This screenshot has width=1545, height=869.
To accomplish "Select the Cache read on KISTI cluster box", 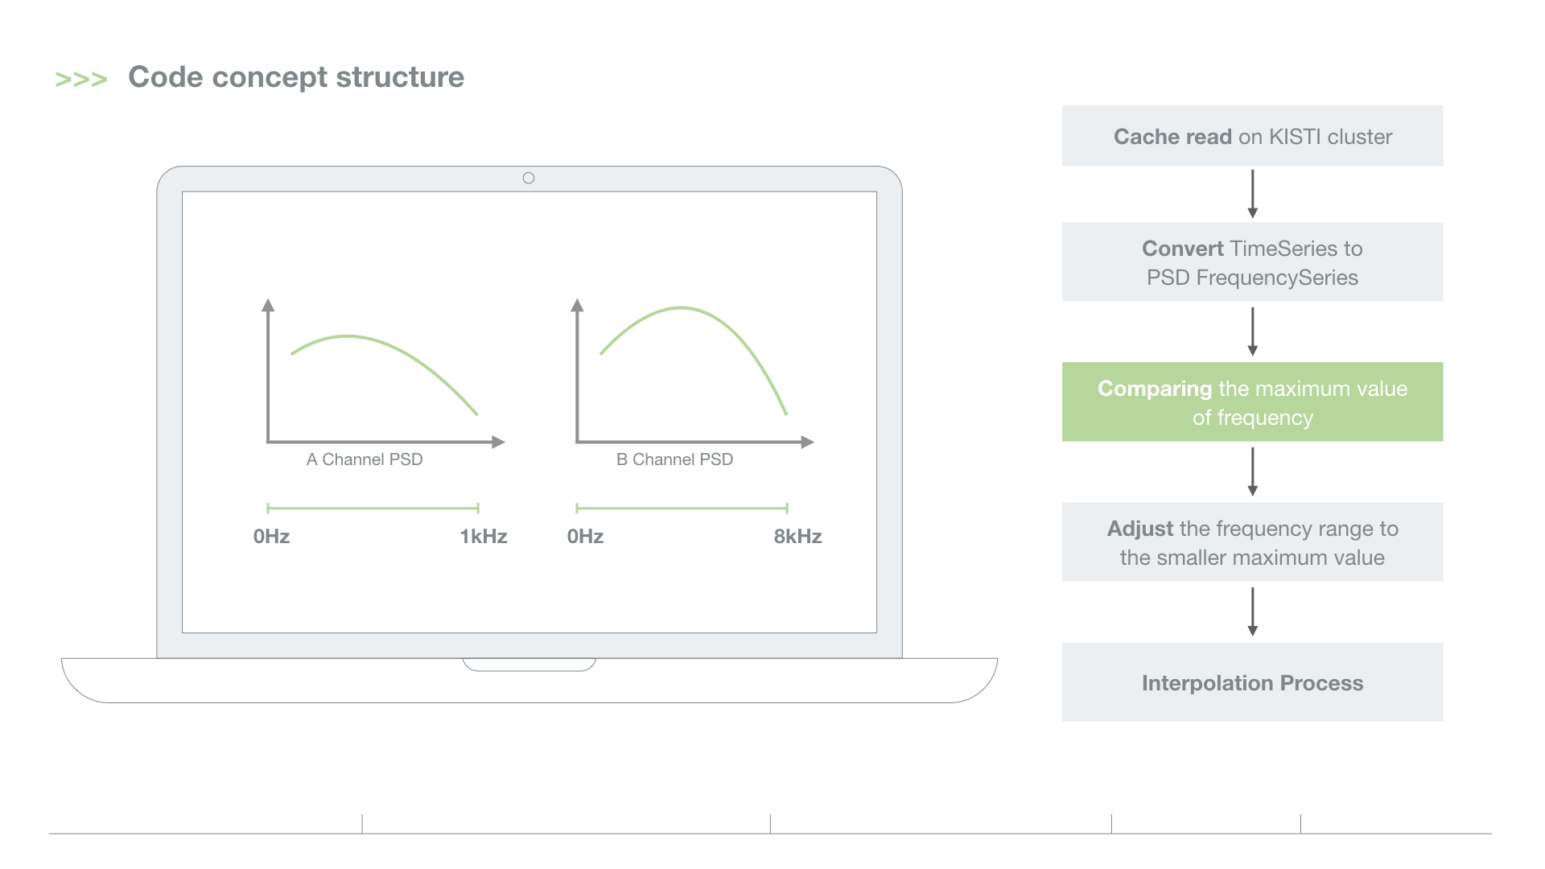I will 1252,136.
